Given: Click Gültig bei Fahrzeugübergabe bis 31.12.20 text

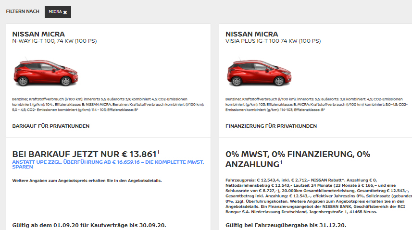Looking at the screenshot, I should [x=286, y=225].
